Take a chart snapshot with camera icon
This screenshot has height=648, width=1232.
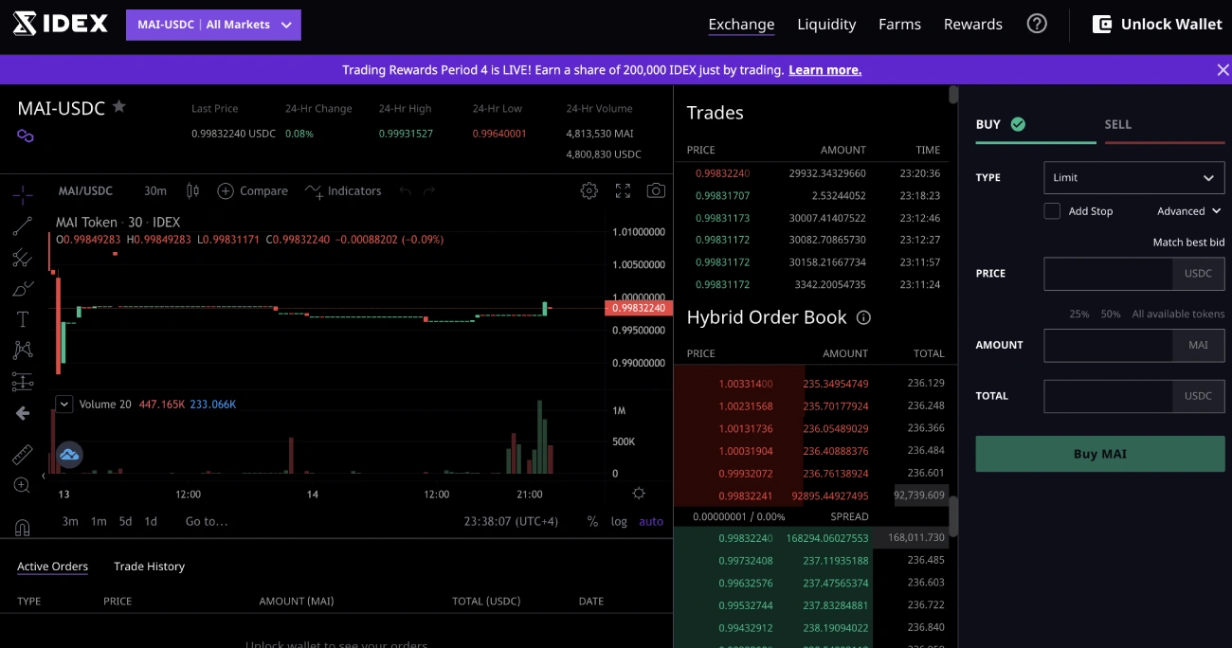(x=656, y=190)
